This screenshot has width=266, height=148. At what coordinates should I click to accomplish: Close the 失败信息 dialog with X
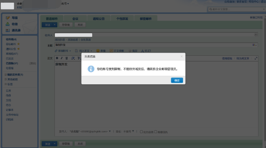tap(182, 57)
